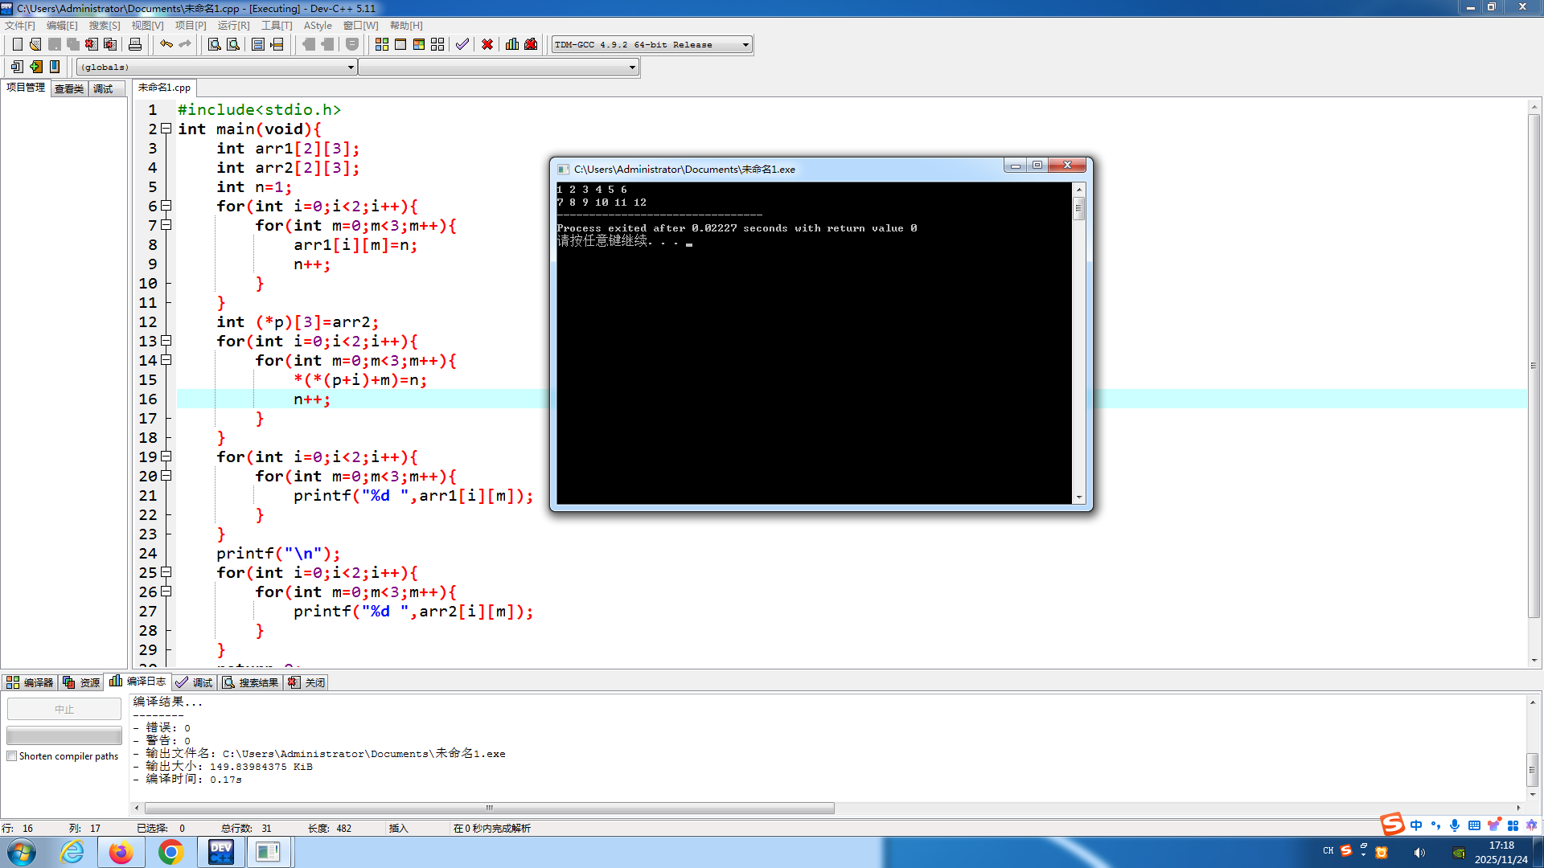Image resolution: width=1544 pixels, height=868 pixels.
Task: Expand the (globals) scope dropdown
Action: (351, 68)
